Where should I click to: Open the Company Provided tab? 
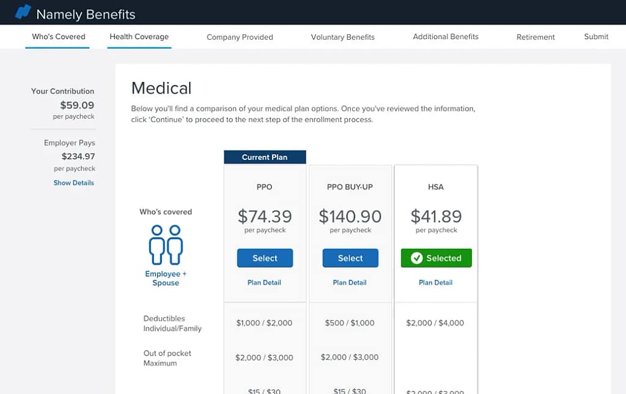click(240, 37)
